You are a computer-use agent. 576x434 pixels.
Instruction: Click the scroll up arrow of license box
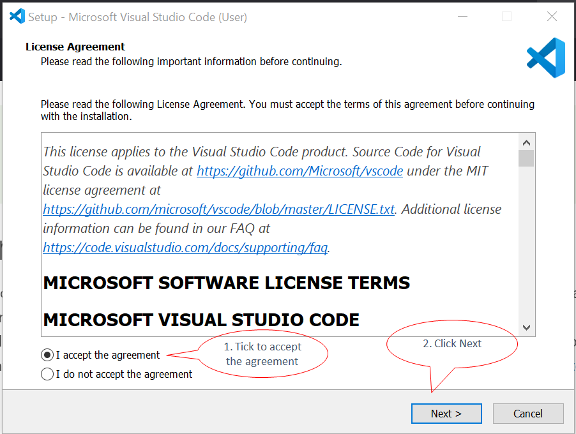(x=526, y=143)
